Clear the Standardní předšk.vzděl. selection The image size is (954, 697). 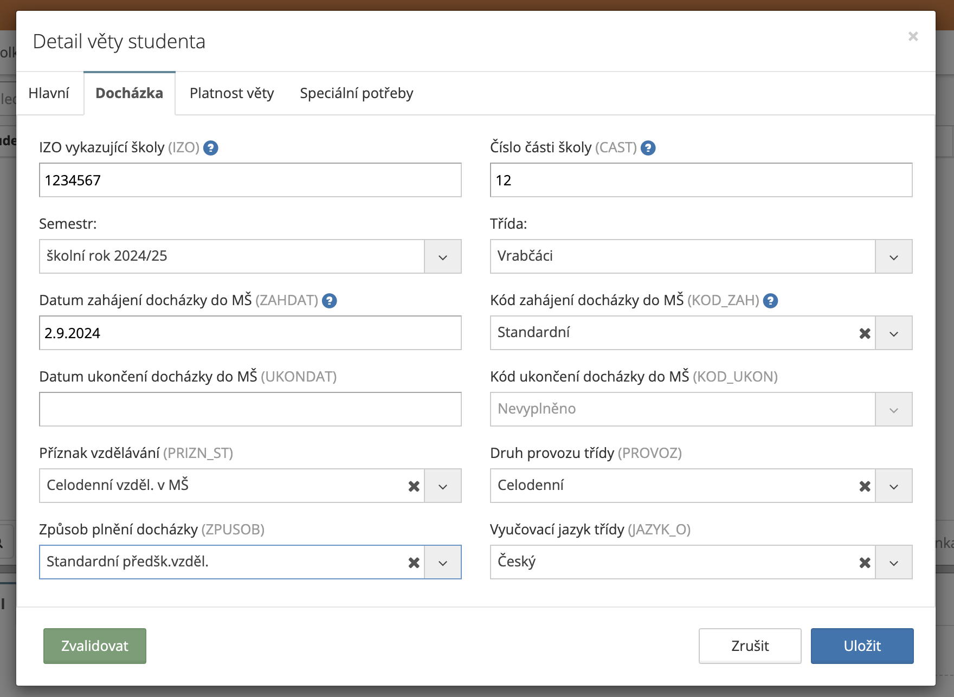coord(414,563)
